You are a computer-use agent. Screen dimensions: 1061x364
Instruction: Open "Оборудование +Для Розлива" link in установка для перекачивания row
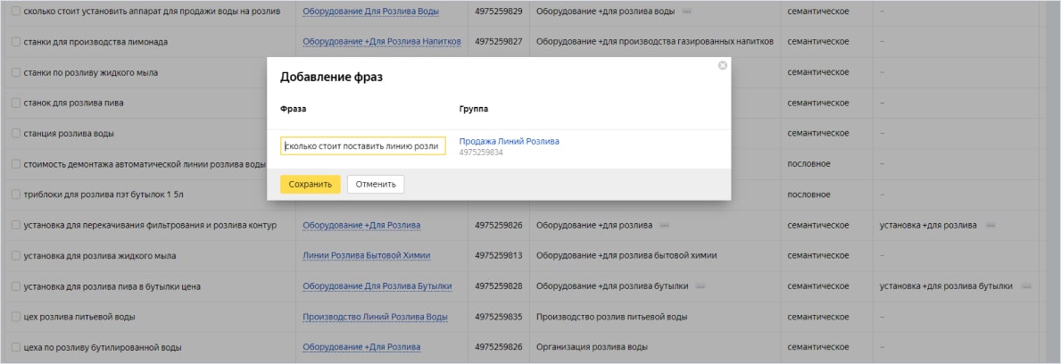[361, 226]
